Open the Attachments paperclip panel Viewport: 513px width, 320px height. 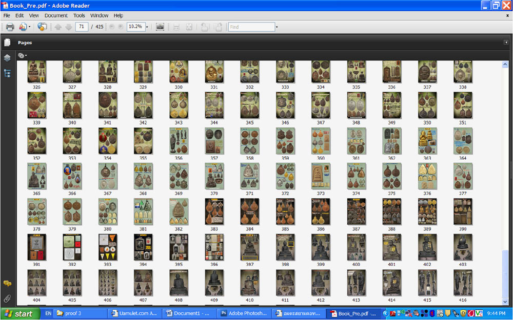(x=7, y=298)
